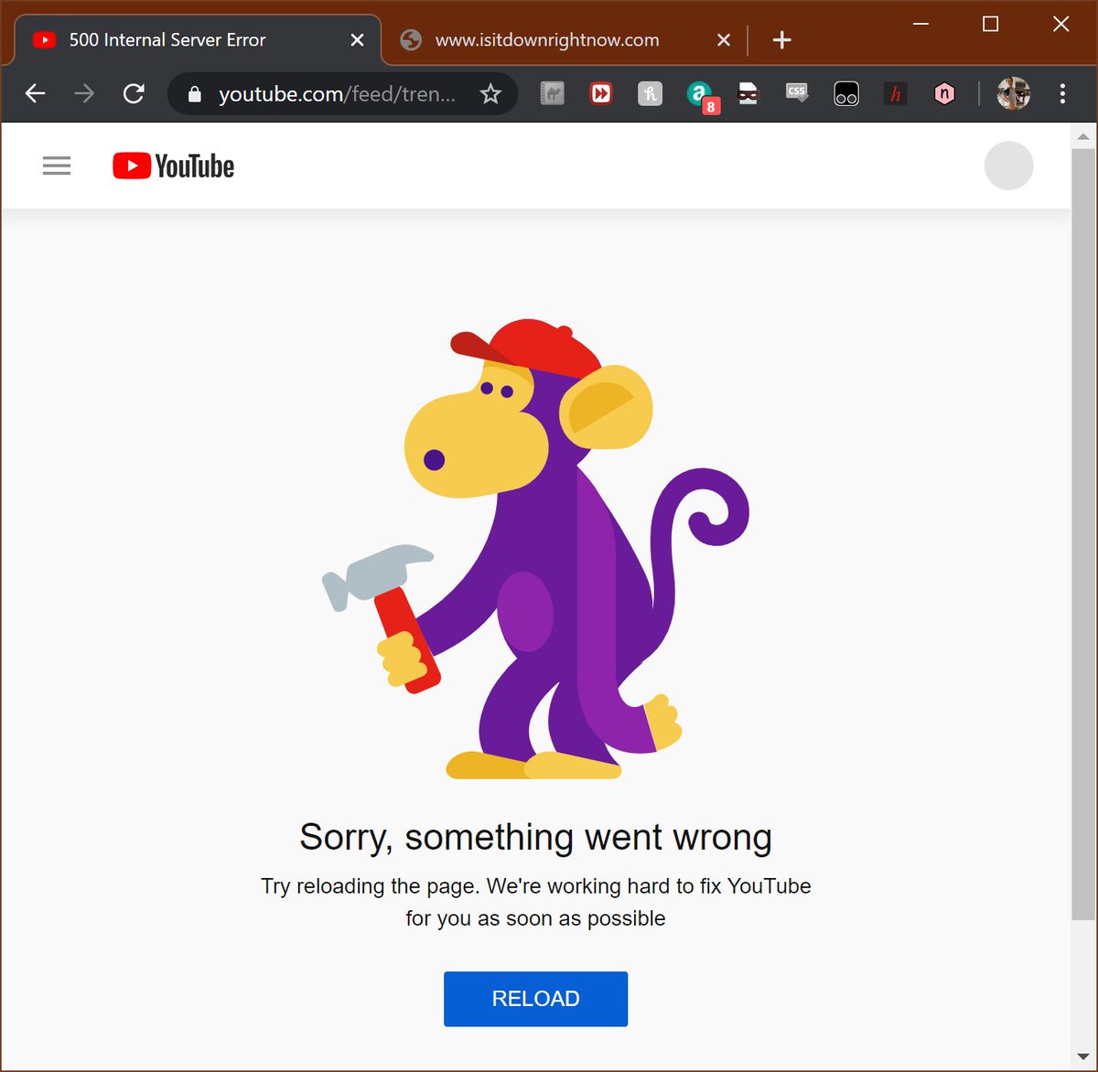View site info via the padlock icon
This screenshot has width=1098, height=1072.
[x=194, y=94]
